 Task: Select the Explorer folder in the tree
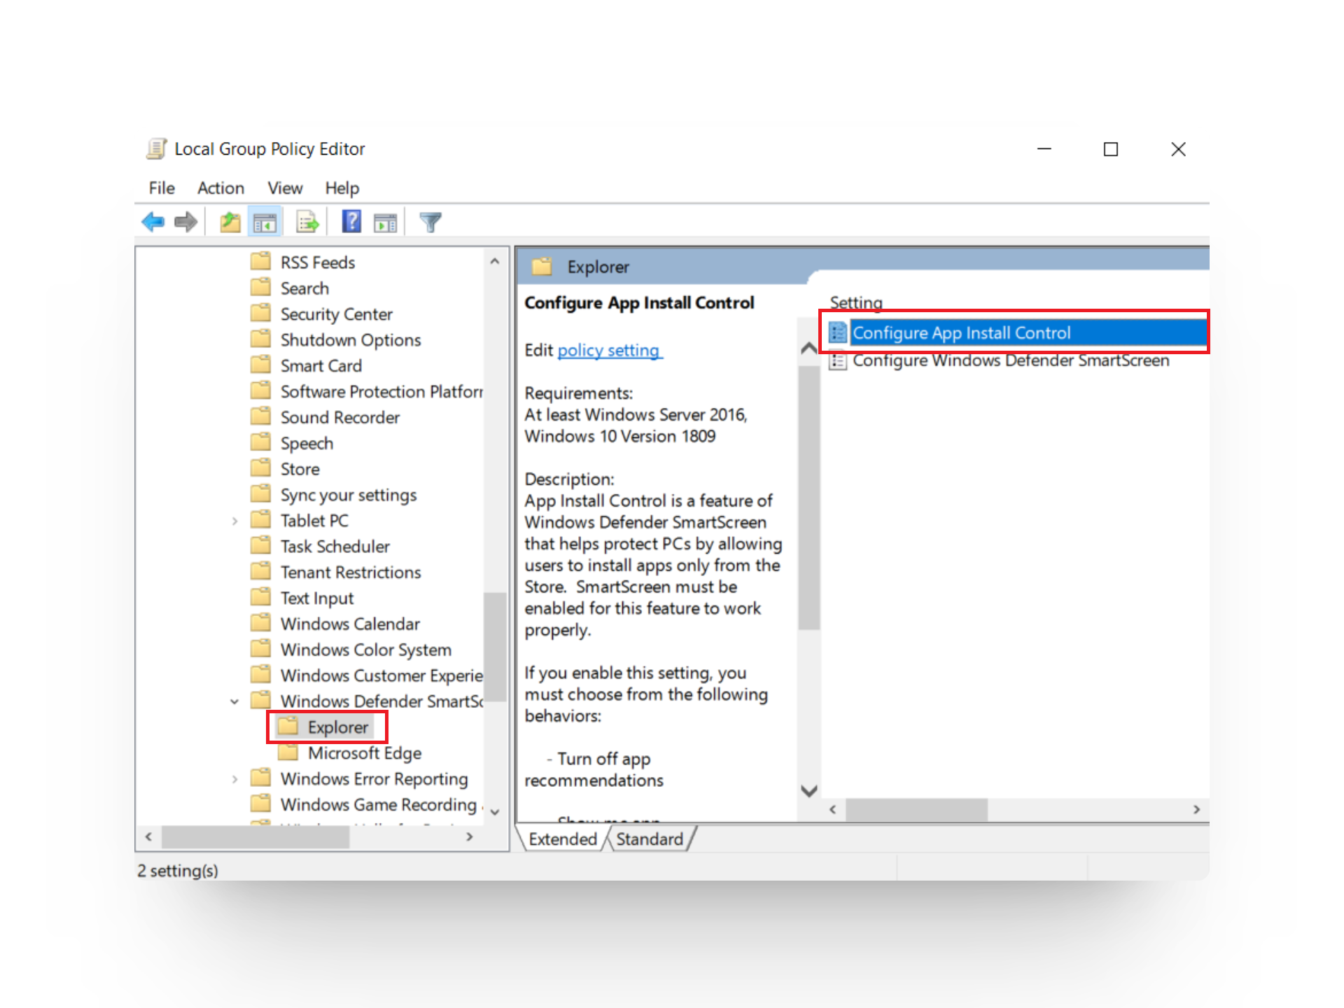point(337,727)
